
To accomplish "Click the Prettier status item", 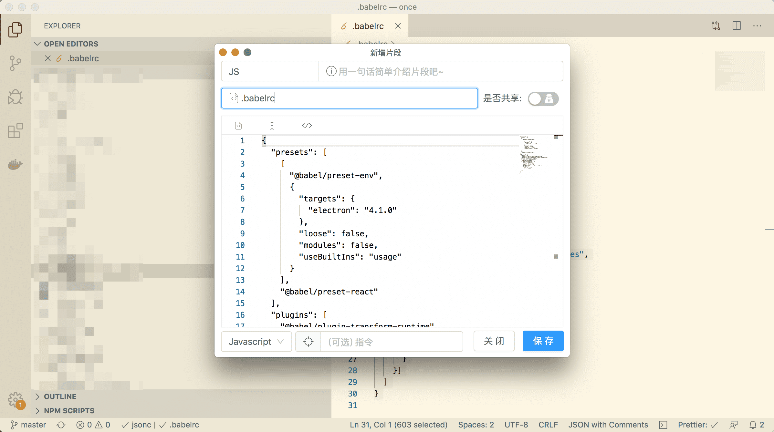I will coord(698,425).
